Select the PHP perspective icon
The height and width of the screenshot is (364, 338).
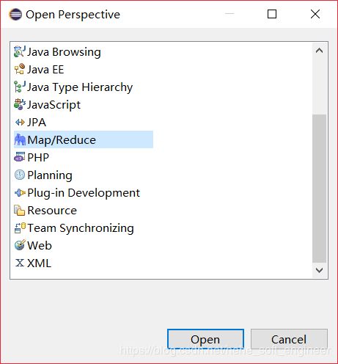click(x=20, y=157)
